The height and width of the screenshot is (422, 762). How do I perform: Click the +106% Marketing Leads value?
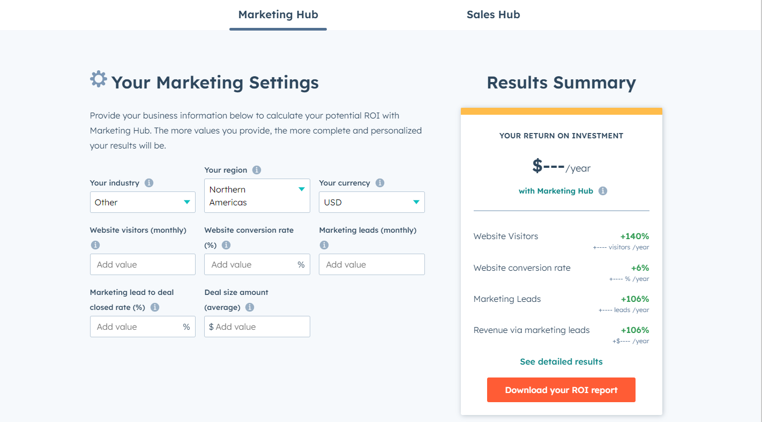pos(635,299)
